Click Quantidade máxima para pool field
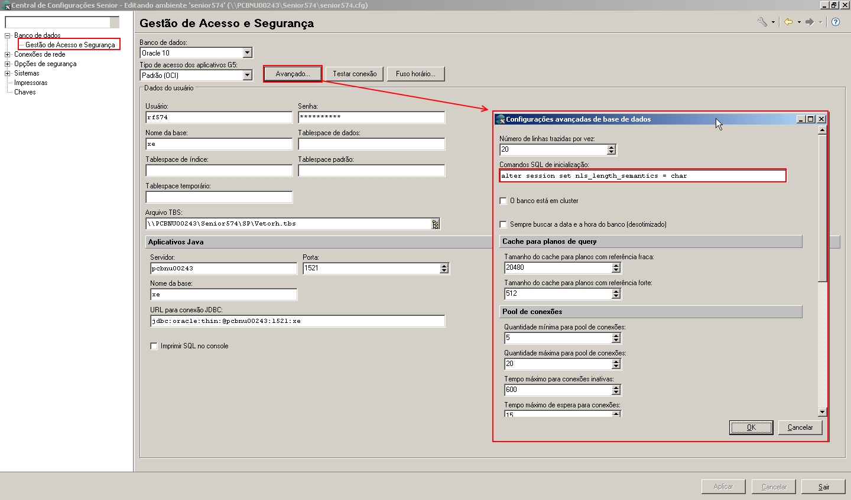Screen dimensions: 851x500 [558, 364]
